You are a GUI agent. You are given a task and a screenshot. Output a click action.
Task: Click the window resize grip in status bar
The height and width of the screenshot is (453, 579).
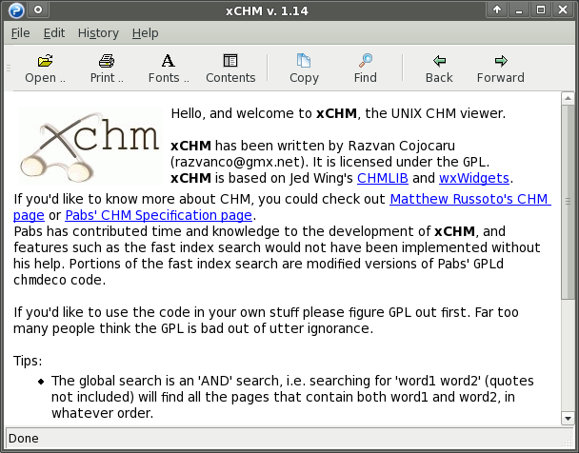click(x=567, y=441)
